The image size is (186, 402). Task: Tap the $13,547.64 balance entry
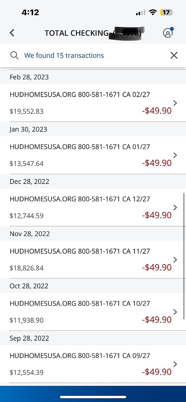coord(27,164)
